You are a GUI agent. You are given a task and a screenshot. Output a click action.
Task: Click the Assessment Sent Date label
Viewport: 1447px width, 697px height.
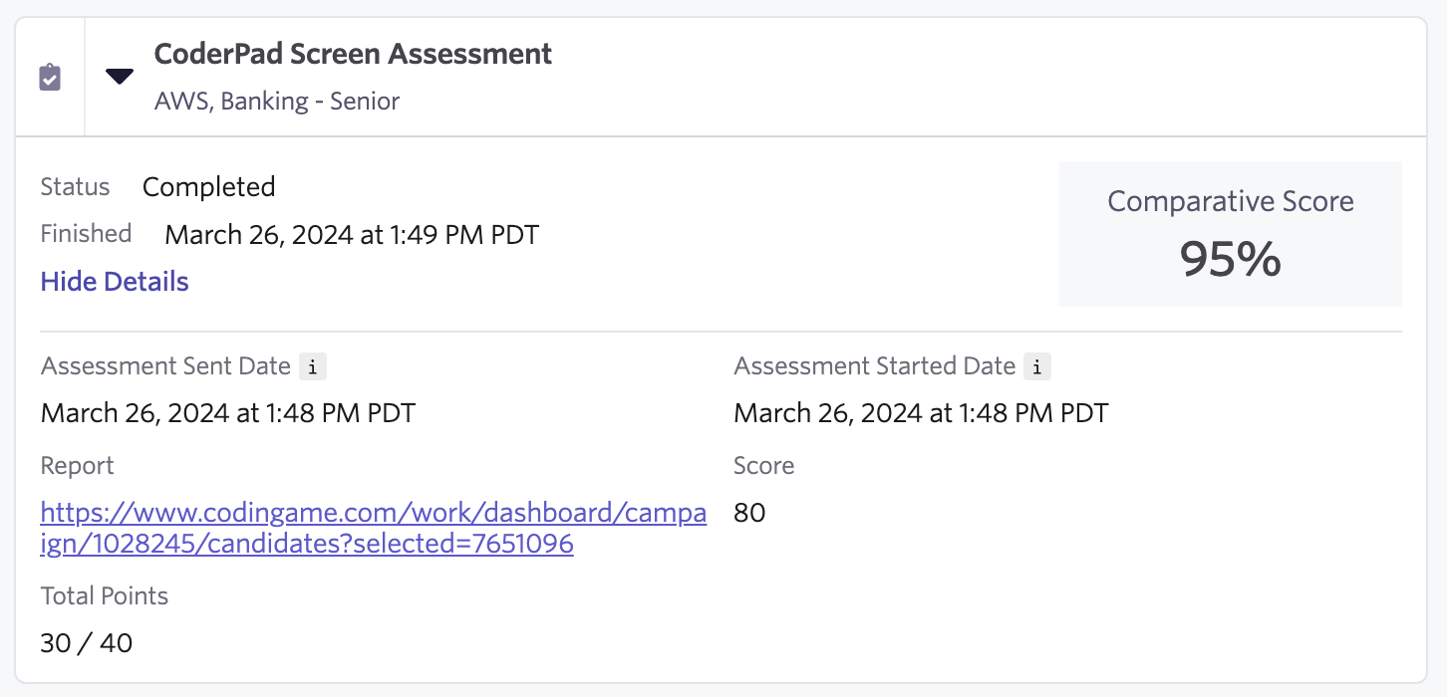[x=165, y=366]
